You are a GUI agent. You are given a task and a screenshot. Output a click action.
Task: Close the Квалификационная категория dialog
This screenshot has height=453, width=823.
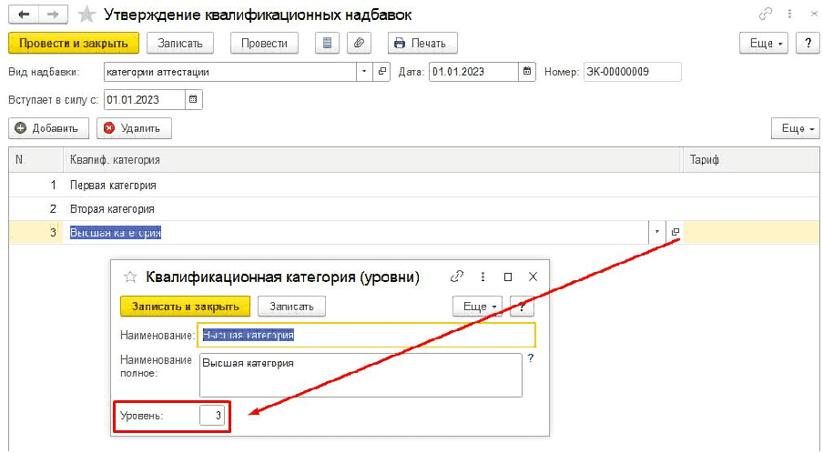pyautogui.click(x=533, y=277)
